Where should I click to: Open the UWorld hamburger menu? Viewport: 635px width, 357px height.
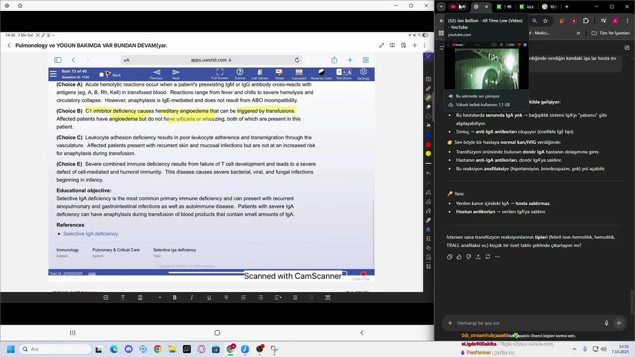(x=53, y=74)
